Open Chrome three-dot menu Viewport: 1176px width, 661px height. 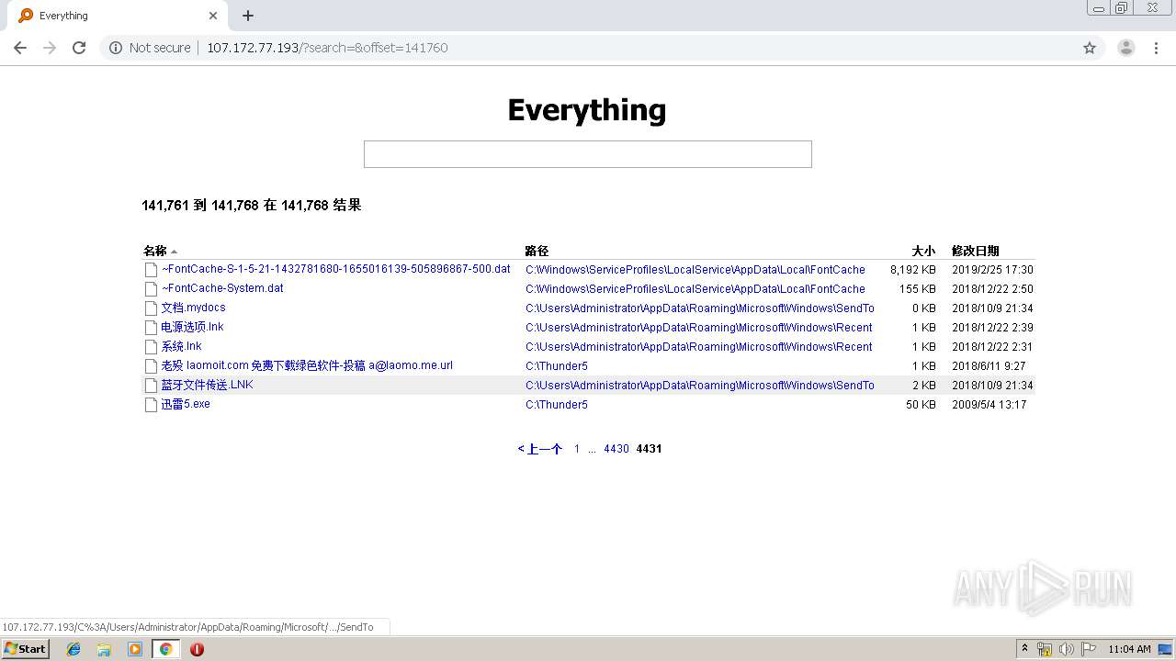1156,48
